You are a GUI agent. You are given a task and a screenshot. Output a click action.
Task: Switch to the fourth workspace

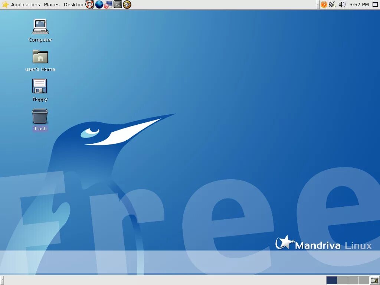click(364, 281)
